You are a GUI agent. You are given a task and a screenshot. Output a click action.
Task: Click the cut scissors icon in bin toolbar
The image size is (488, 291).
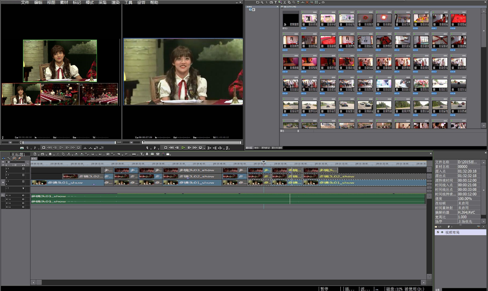[284, 2]
